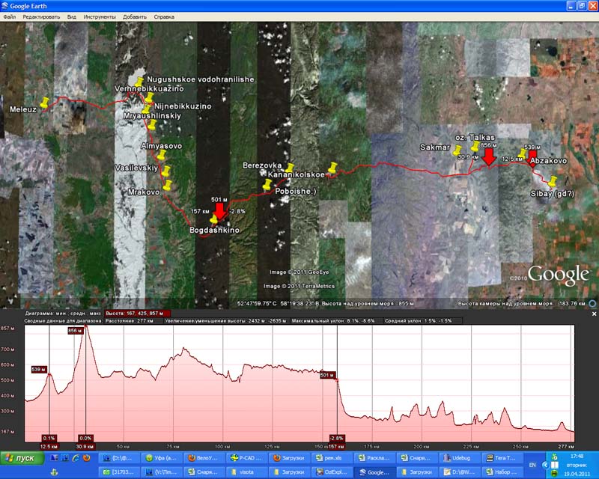Open the Инструменты menu
Viewport: 599px width, 479px height.
pyautogui.click(x=100, y=16)
